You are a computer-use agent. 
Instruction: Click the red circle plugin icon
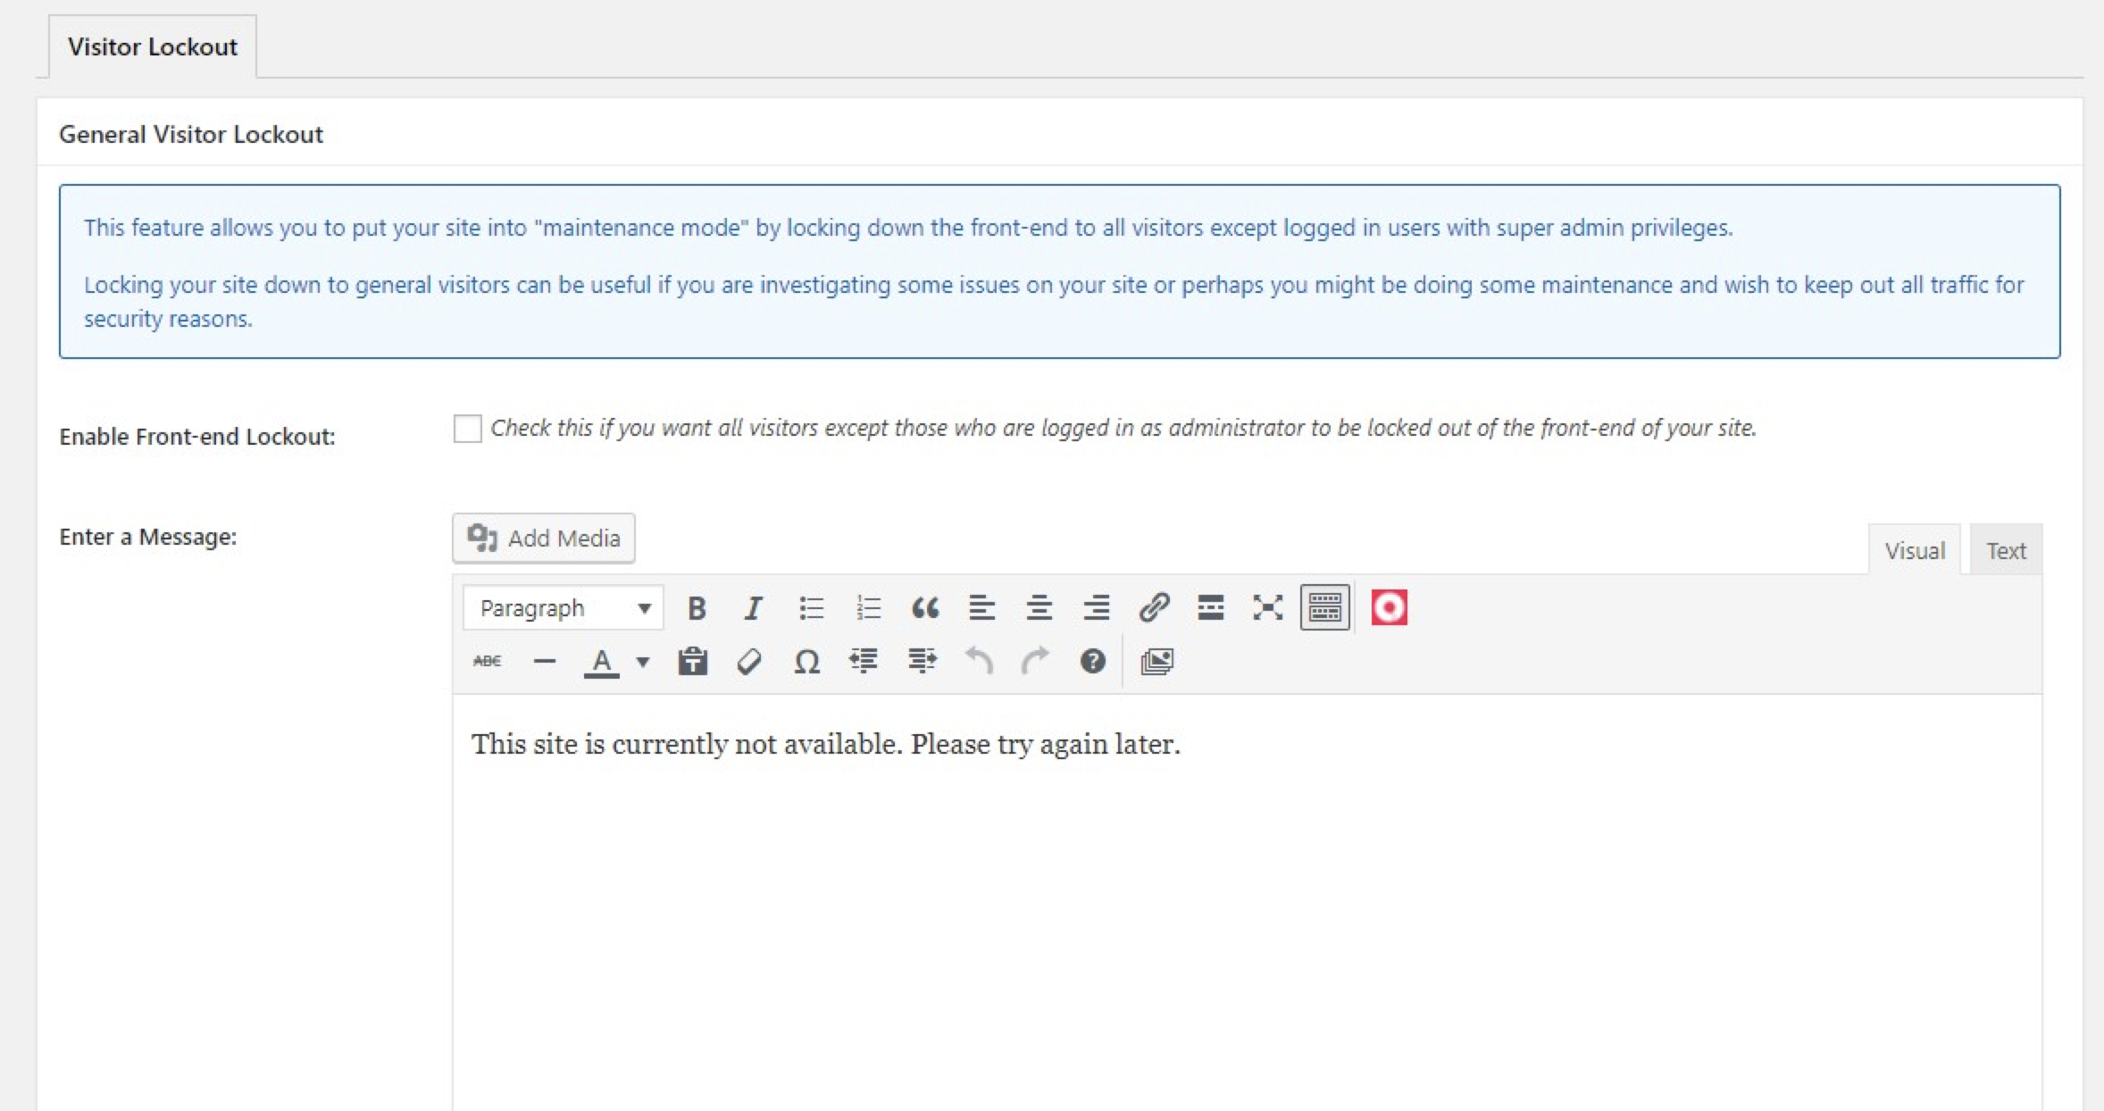(1389, 607)
